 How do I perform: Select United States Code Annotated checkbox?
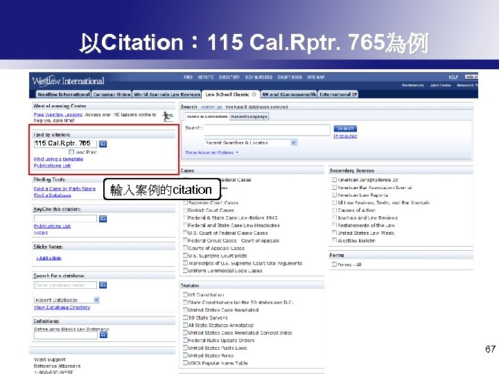point(185,310)
